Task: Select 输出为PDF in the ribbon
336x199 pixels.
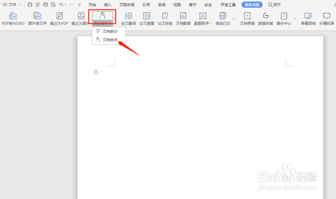Action: point(59,18)
